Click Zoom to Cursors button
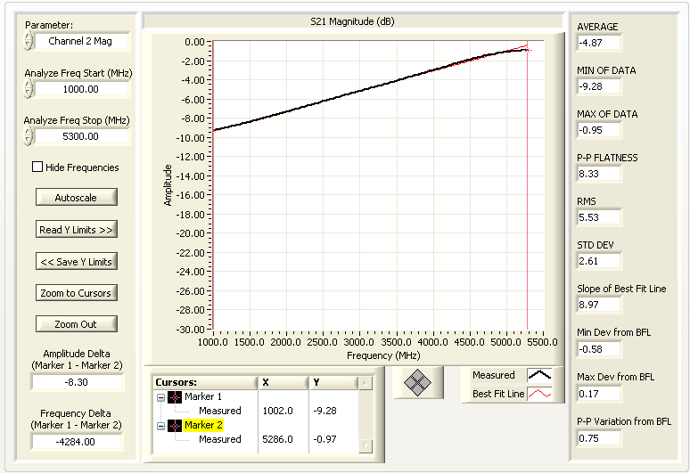 76,293
